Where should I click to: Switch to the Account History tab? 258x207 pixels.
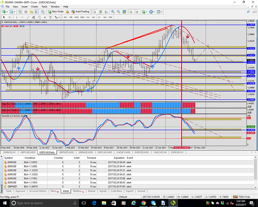tap(38, 191)
